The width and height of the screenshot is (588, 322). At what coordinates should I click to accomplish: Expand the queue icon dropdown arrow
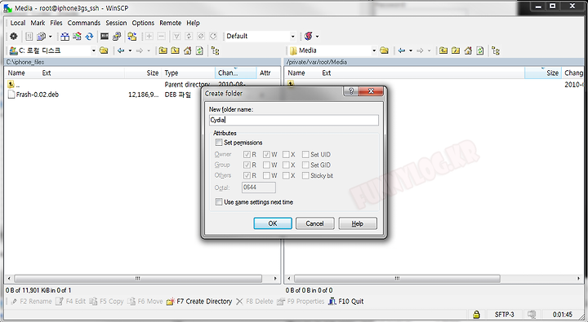51,37
